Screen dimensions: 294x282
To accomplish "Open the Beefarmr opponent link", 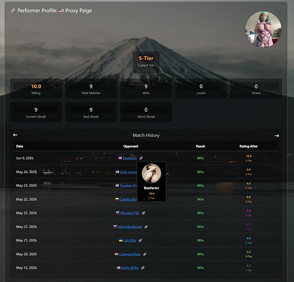I will [x=130, y=158].
